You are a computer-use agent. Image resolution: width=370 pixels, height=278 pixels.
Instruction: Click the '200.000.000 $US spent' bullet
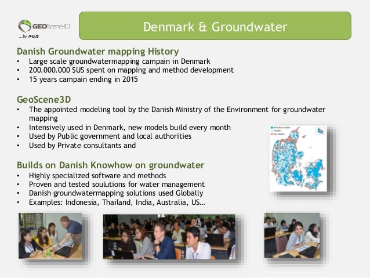pyautogui.click(x=131, y=70)
